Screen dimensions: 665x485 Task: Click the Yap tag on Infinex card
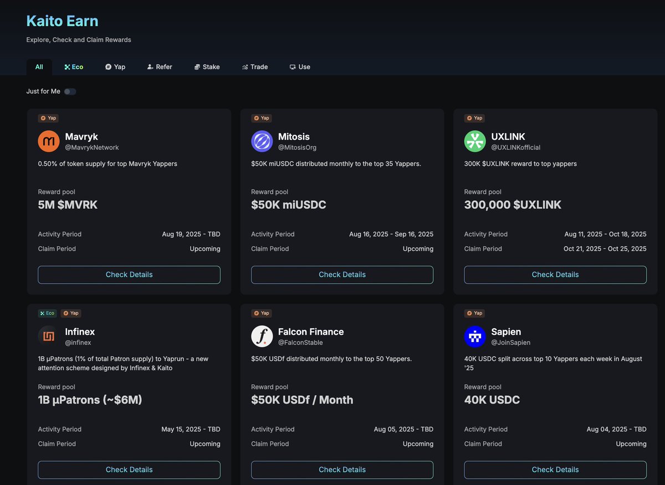click(71, 313)
